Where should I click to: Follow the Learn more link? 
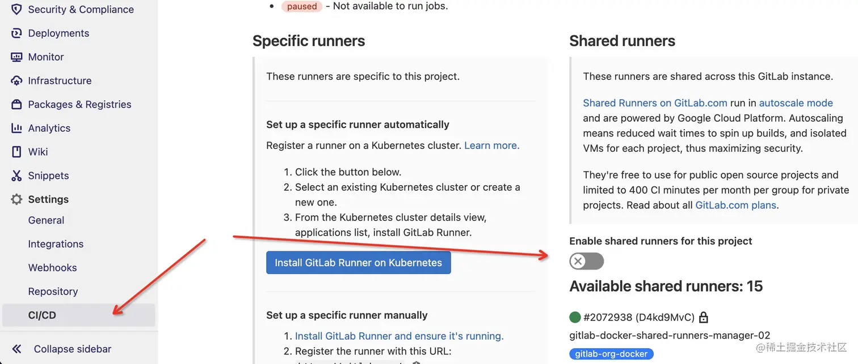(x=491, y=145)
